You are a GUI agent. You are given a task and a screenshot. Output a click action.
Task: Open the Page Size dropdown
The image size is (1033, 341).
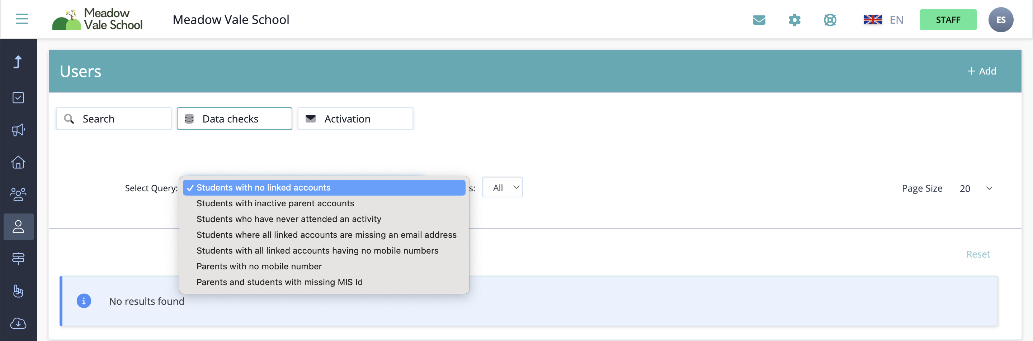tap(975, 188)
